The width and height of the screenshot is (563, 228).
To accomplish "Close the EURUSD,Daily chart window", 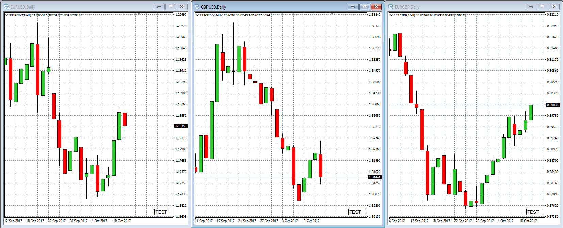I will click(182, 7).
